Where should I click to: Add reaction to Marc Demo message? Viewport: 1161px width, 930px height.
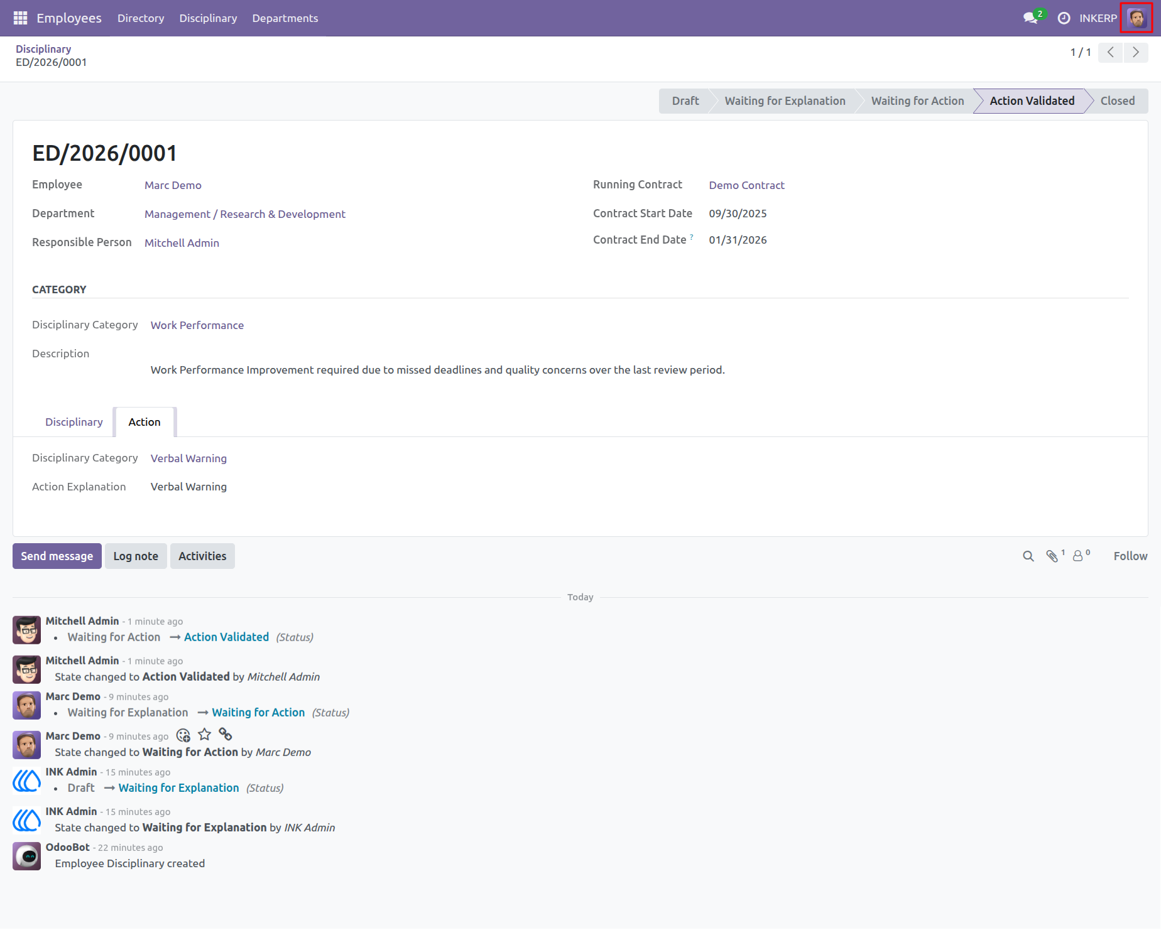(x=183, y=735)
